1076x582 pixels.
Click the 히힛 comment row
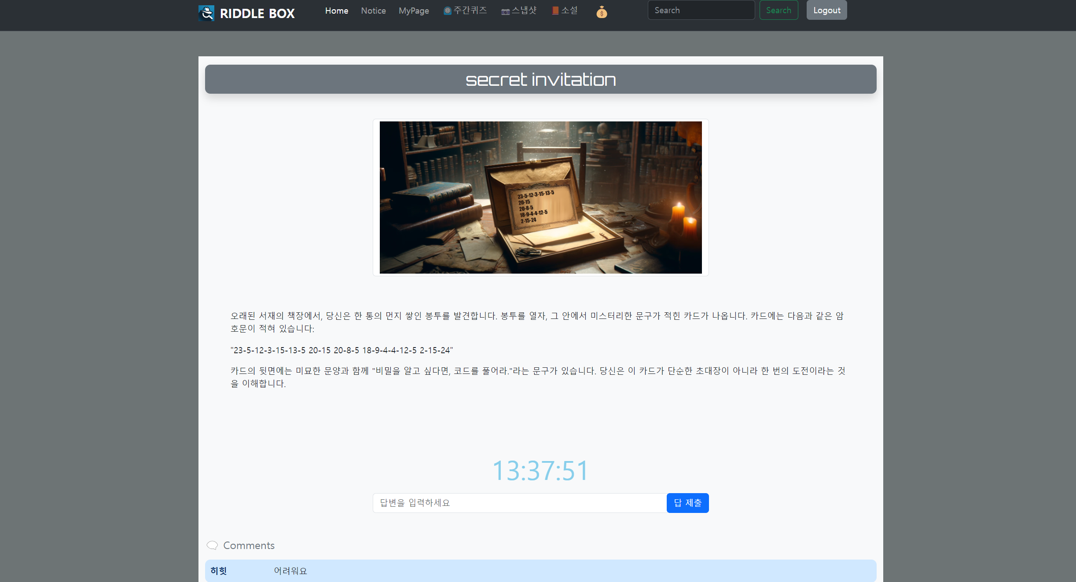tap(540, 571)
